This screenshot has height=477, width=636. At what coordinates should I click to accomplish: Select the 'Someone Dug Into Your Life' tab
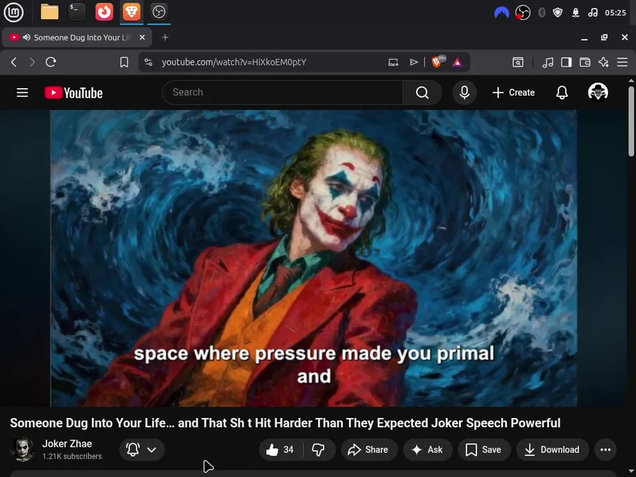pos(77,37)
